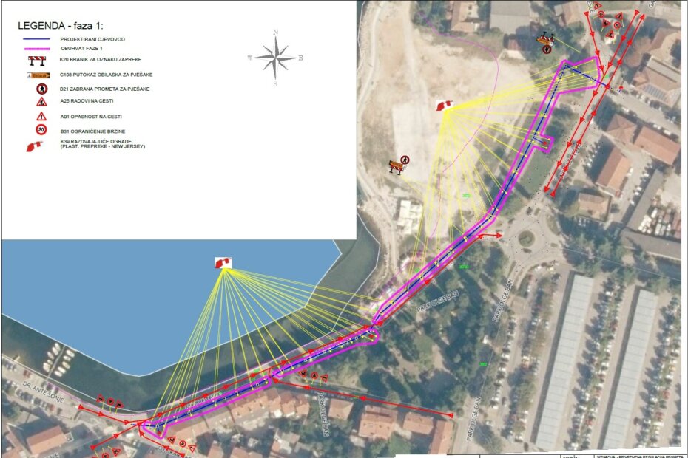Click the blue projected pipeline line sample
688x458 pixels.
pyautogui.click(x=36, y=38)
